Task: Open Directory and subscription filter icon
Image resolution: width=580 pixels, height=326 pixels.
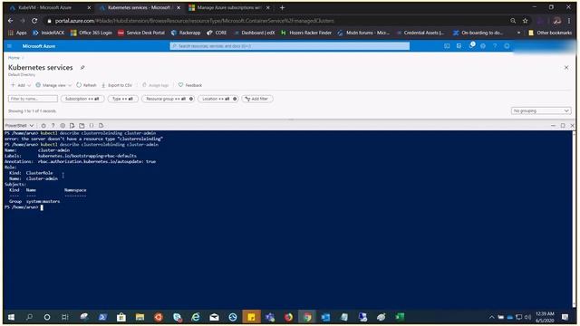Action: tap(459, 46)
